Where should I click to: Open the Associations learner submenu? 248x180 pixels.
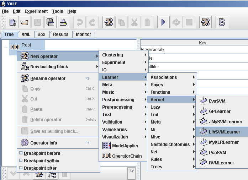click(172, 77)
